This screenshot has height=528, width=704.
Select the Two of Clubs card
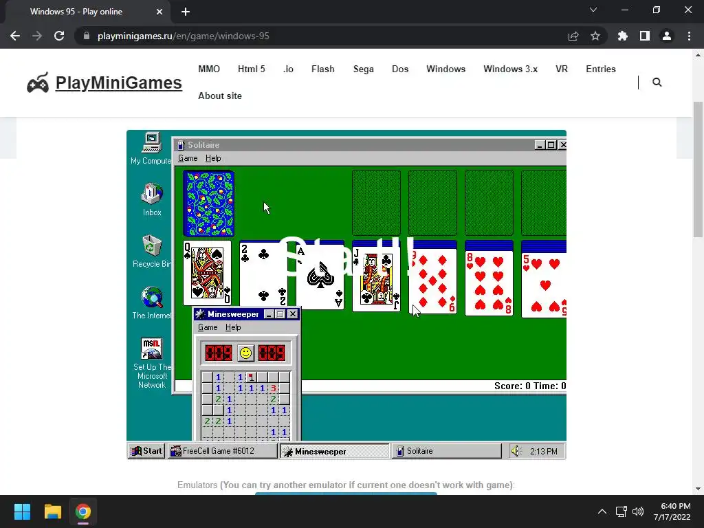point(263,275)
